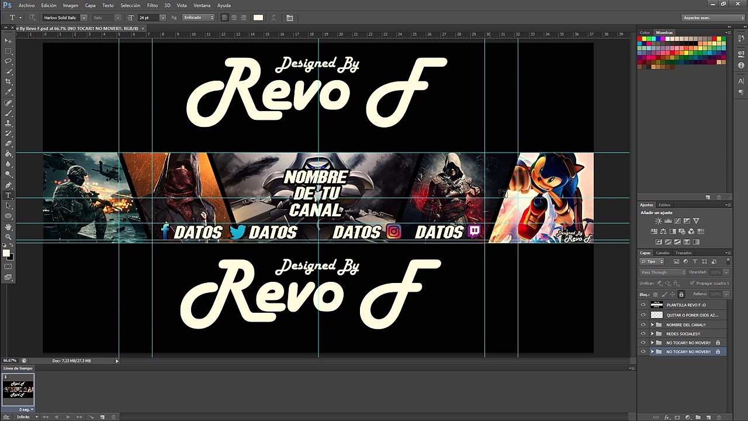Select the Hand tool
The image size is (748, 421).
pos(8,226)
